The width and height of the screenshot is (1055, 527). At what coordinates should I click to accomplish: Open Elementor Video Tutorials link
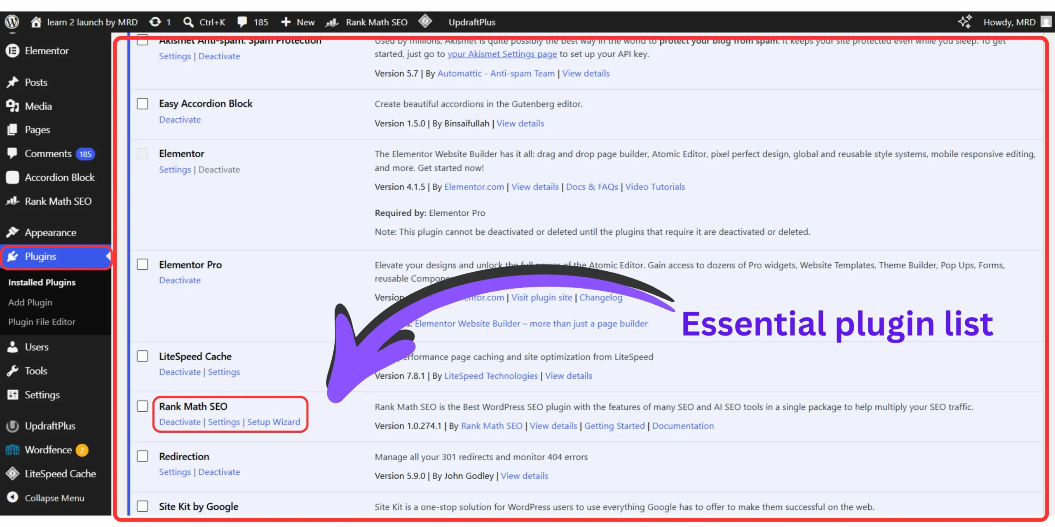pos(655,187)
